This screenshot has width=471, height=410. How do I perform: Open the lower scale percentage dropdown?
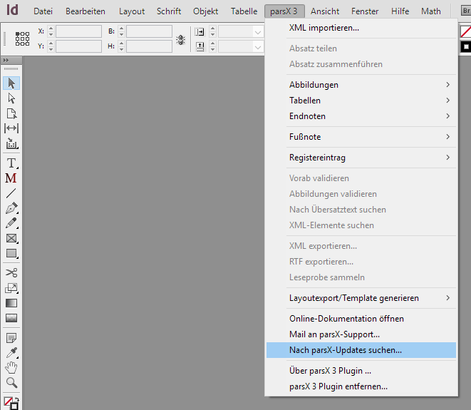pos(257,47)
